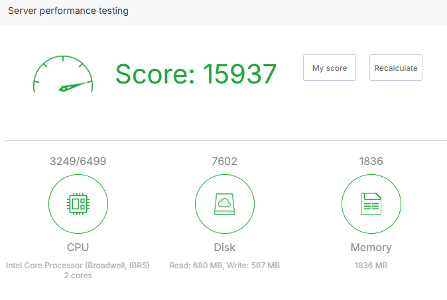Click the disk Read and Write speed text

[x=225, y=265]
